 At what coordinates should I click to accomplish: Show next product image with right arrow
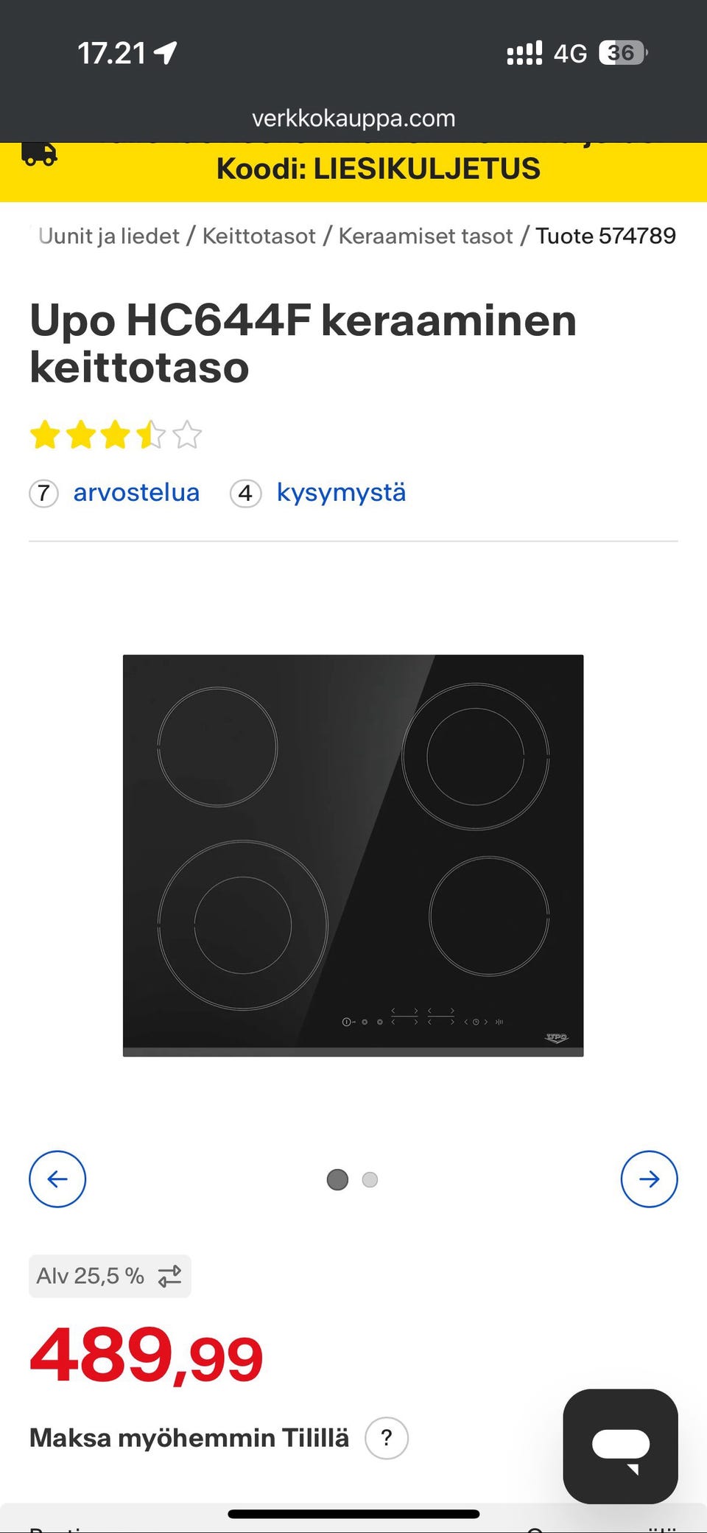(x=649, y=1179)
